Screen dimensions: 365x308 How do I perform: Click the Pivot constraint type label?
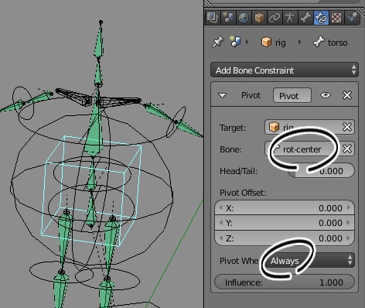tap(251, 95)
